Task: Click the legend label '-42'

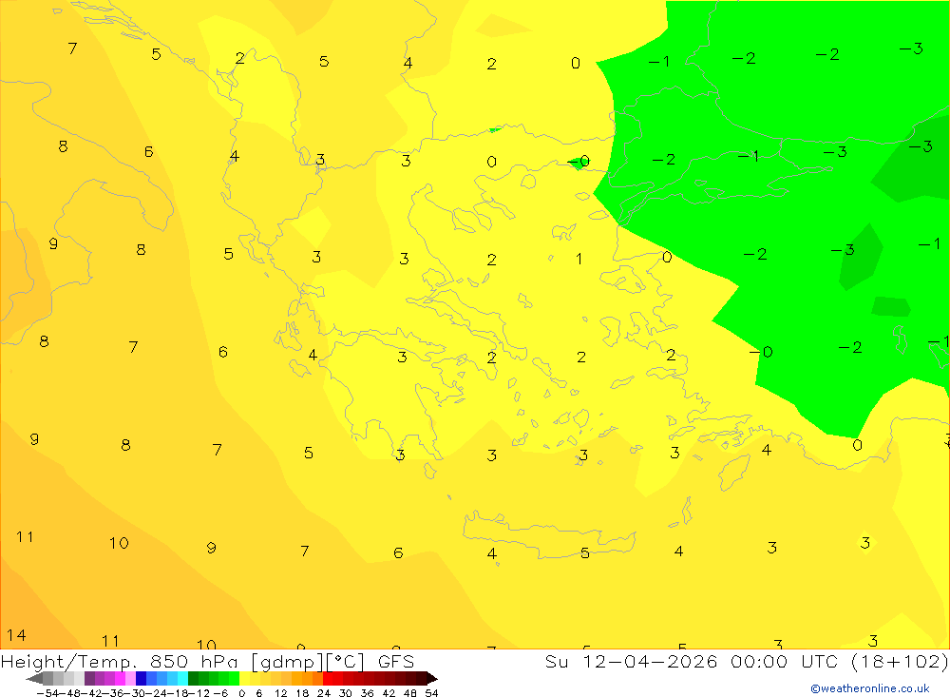Action: pyautogui.click(x=91, y=693)
